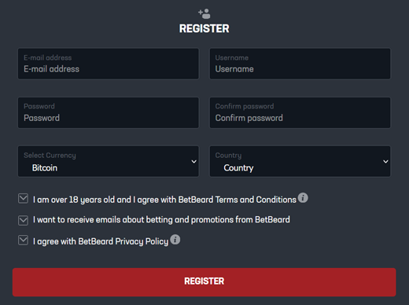Focus the E-mail address input field

(x=109, y=64)
